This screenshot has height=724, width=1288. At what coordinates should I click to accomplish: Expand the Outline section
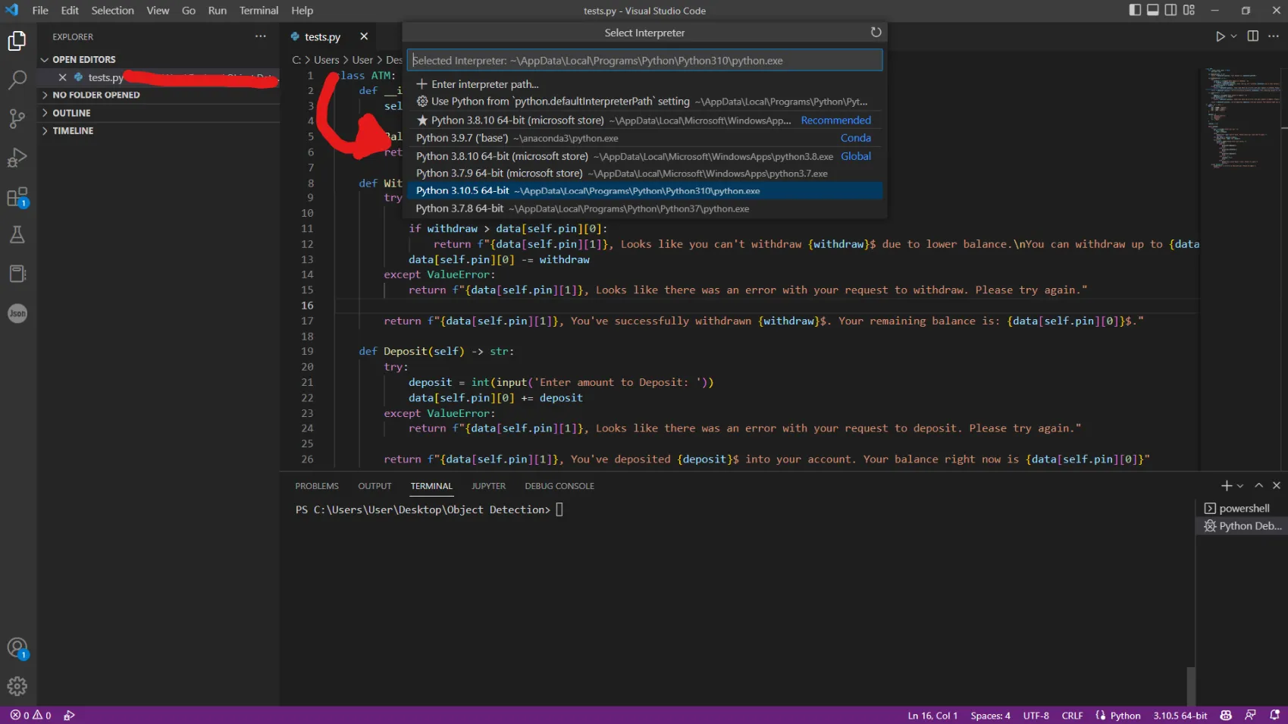pyautogui.click(x=71, y=113)
